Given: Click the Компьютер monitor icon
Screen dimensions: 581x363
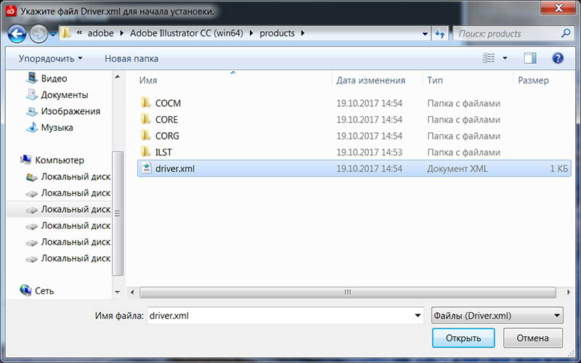Looking at the screenshot, I should point(25,160).
